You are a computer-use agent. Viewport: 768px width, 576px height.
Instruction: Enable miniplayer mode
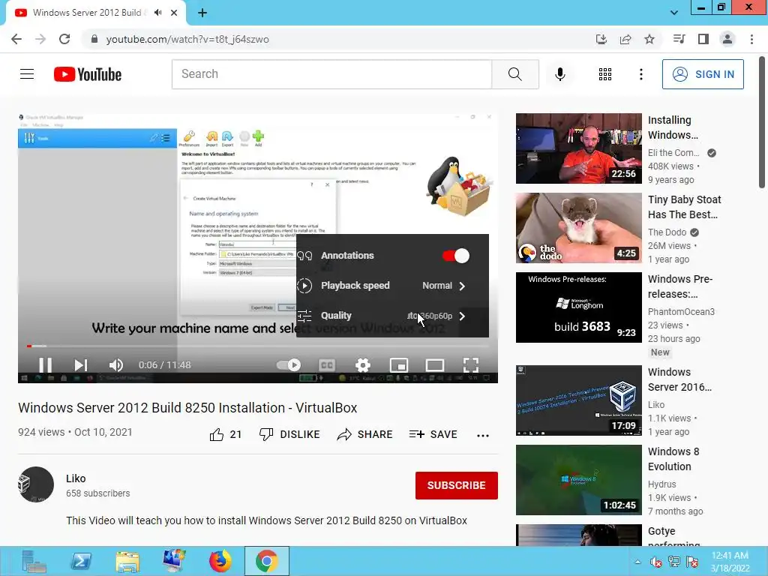tap(399, 365)
